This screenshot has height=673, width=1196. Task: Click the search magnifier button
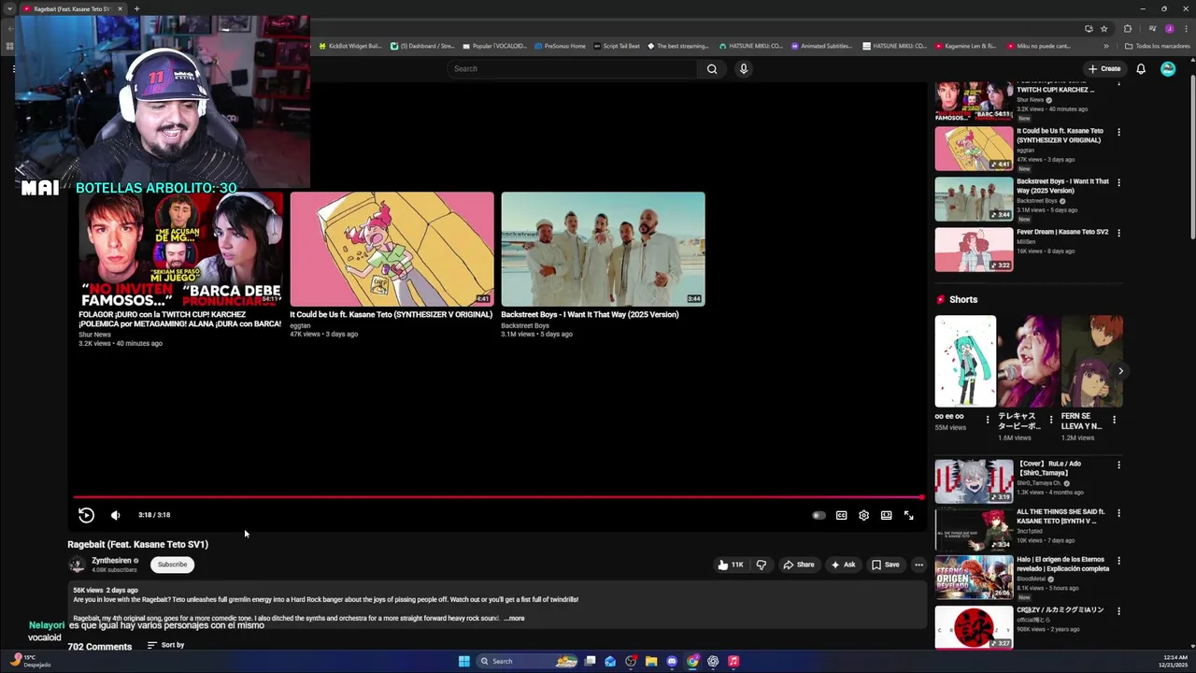click(712, 68)
